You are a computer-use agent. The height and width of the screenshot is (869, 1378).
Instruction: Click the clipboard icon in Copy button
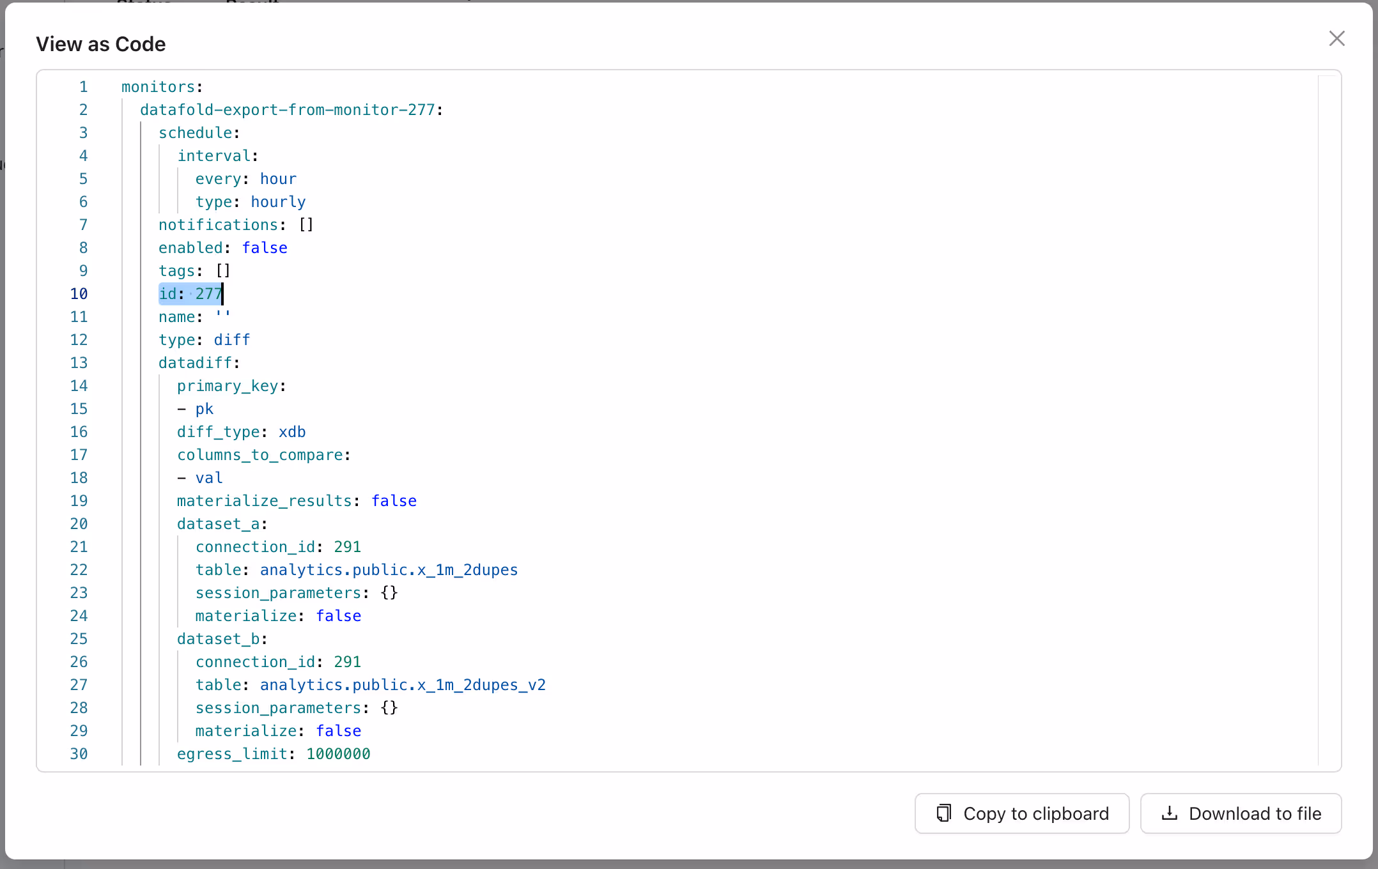click(x=943, y=813)
